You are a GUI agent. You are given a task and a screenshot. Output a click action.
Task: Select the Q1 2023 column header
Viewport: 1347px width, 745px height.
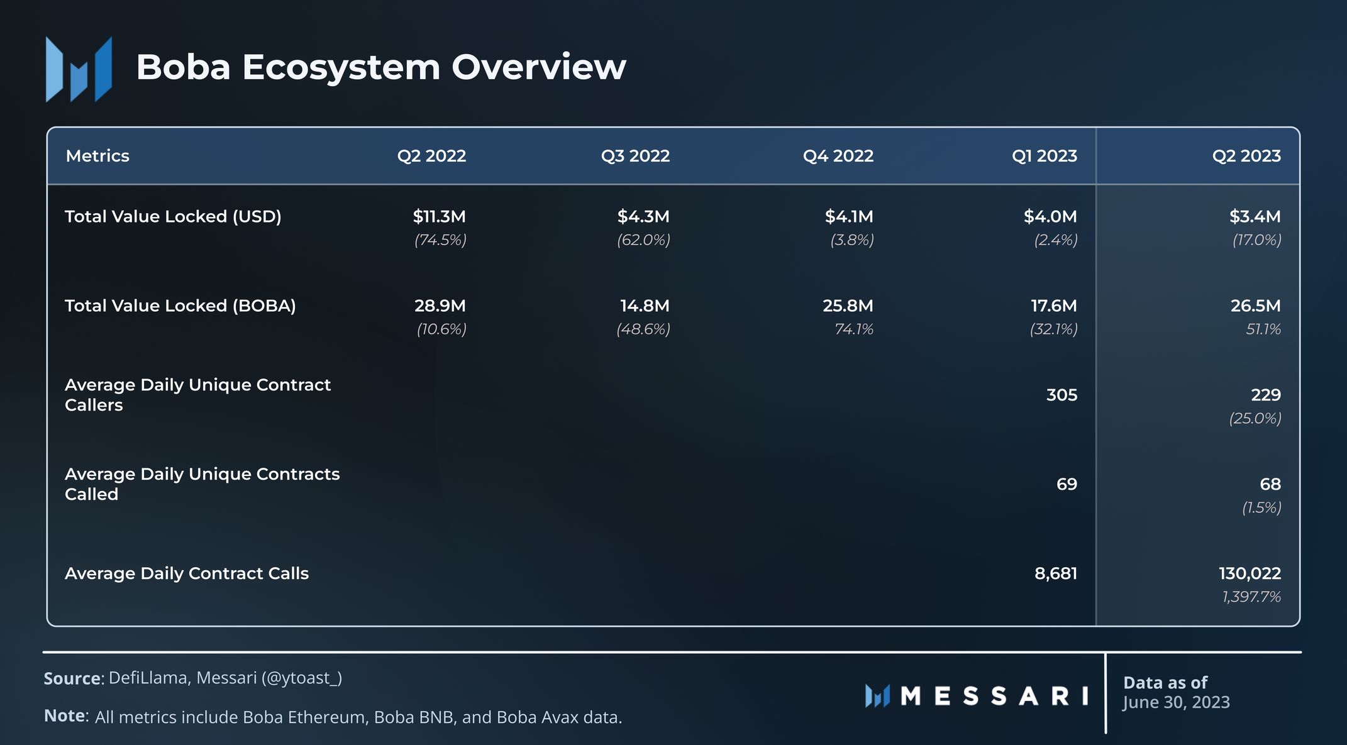point(1045,156)
